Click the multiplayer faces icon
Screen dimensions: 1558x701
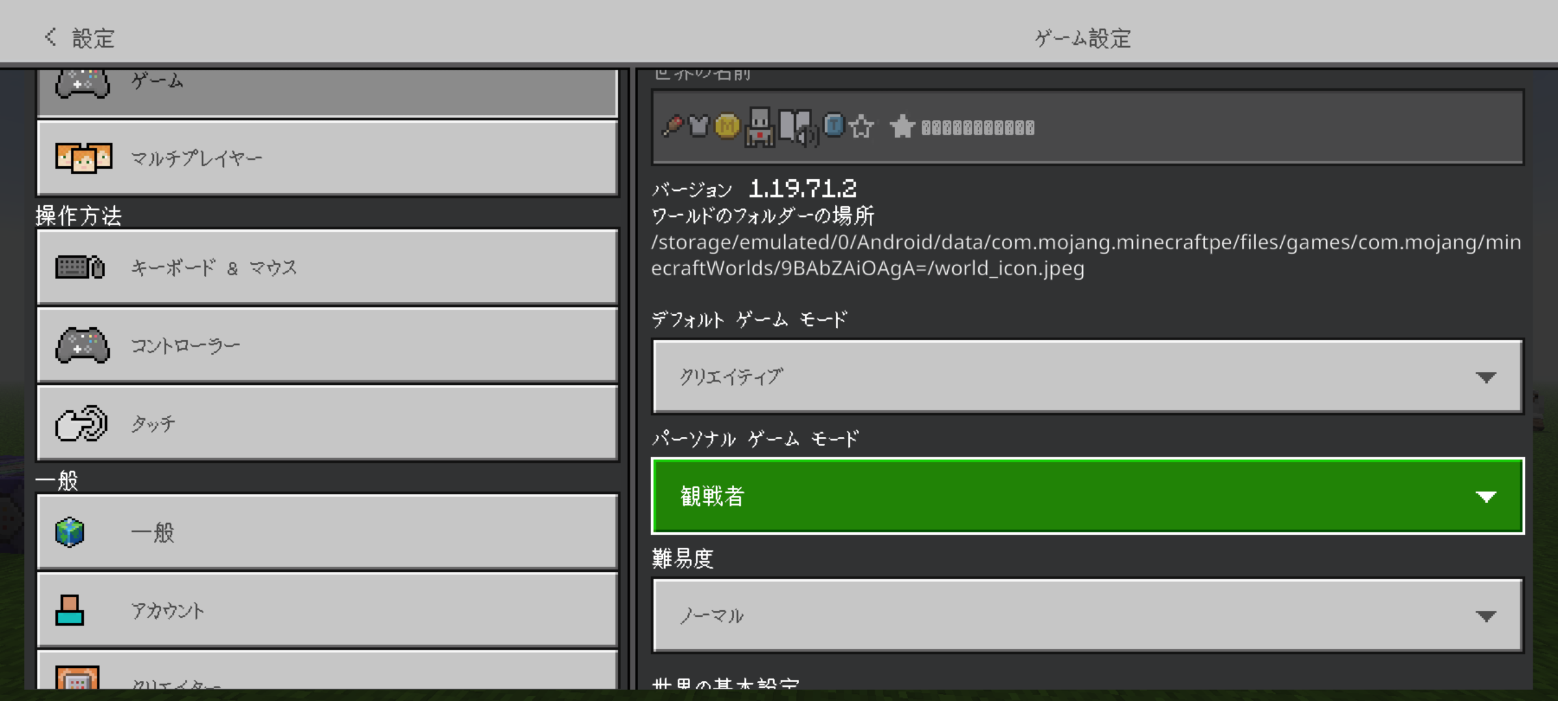pyautogui.click(x=83, y=158)
